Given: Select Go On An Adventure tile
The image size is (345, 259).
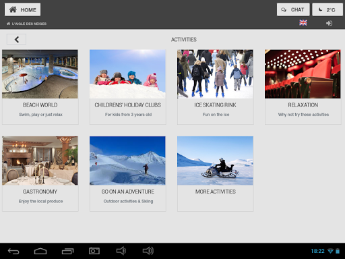Looking at the screenshot, I should (x=128, y=174).
